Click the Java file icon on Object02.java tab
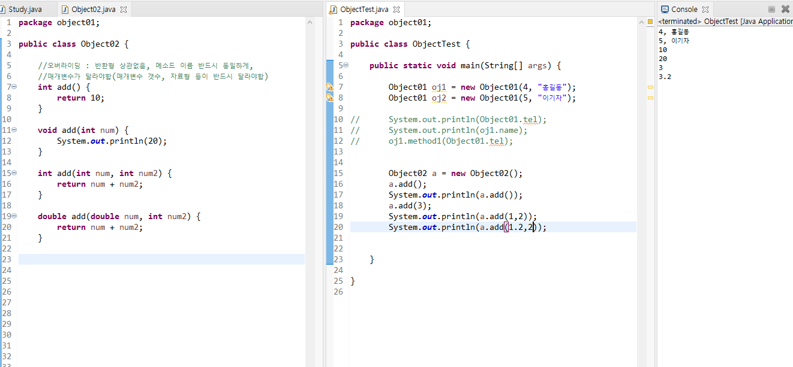 point(65,10)
